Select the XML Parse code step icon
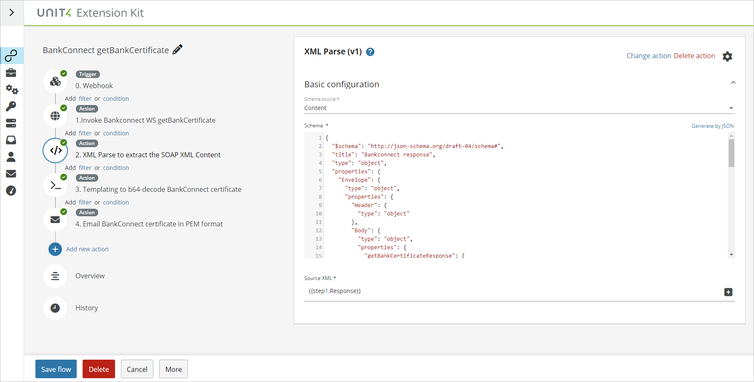 55,151
